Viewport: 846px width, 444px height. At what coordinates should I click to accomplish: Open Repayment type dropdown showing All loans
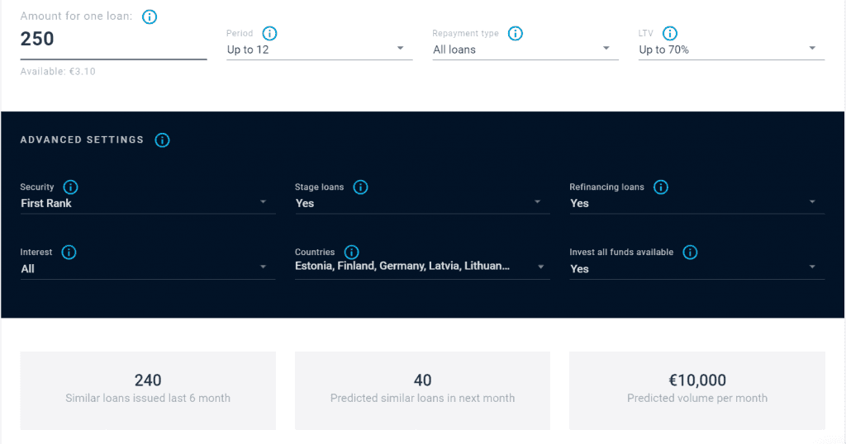(x=525, y=50)
